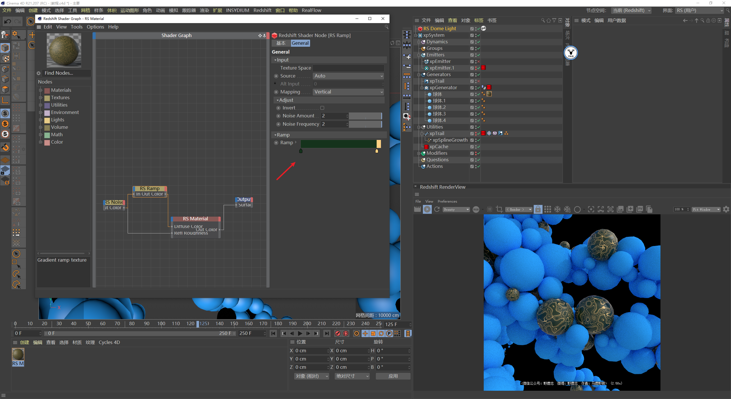
Task: Open the clapperboard render icon in RenderView
Action: [417, 209]
